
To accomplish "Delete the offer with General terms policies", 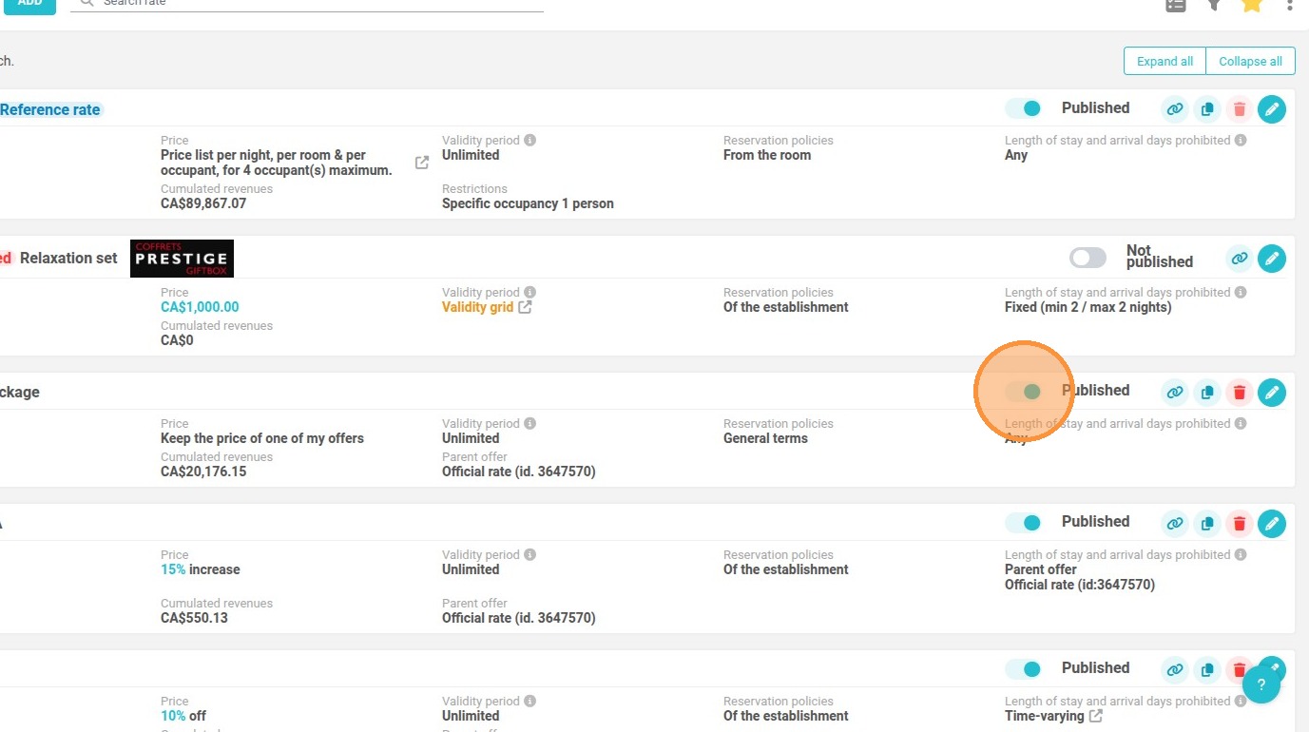I will pos(1240,392).
